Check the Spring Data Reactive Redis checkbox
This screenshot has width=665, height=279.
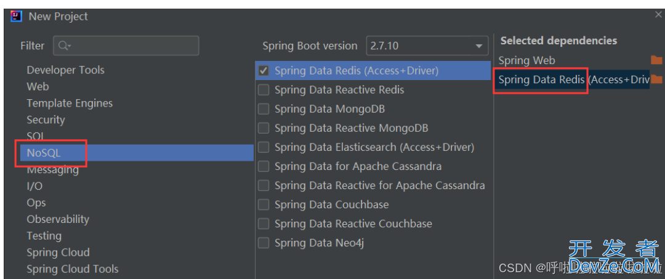264,90
